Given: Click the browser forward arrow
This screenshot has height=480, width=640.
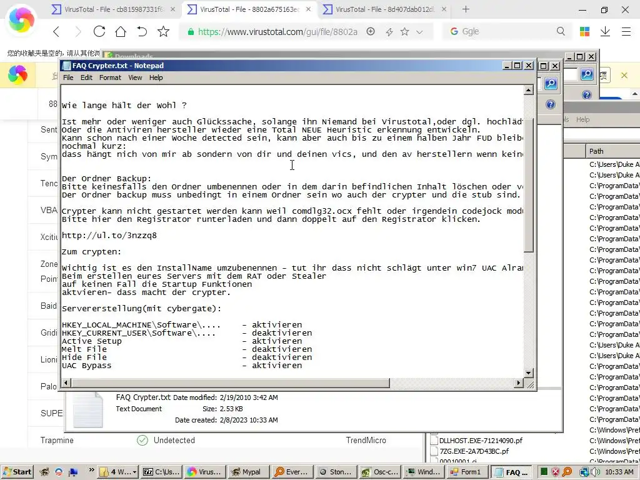Looking at the screenshot, I should coord(77,31).
